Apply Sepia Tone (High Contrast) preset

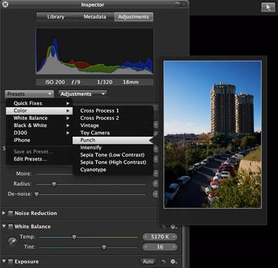[x=113, y=162]
